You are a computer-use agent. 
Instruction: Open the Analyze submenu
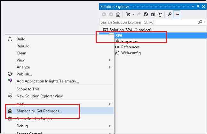coord(23,67)
